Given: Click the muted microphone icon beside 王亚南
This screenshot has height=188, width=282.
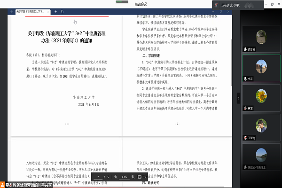Looking at the screenshot, I should click(x=245, y=138).
